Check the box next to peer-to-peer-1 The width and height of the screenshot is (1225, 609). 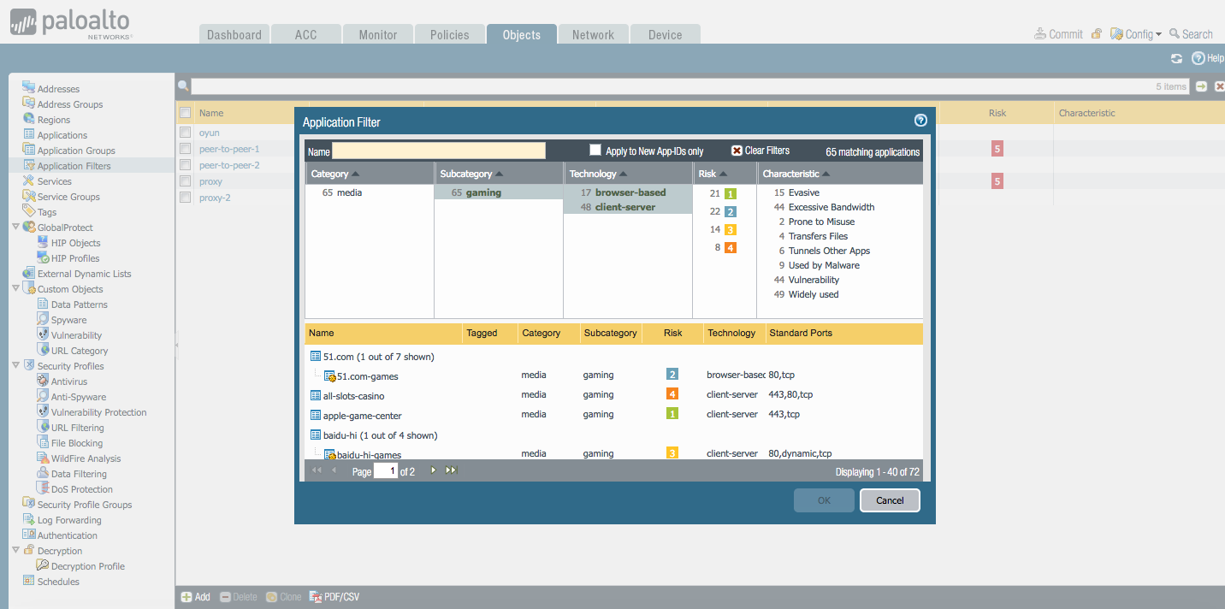(185, 149)
